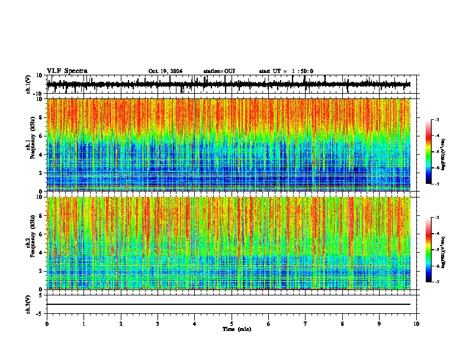
Task: Select the "Time (min)" axis label
Action: pos(237,329)
